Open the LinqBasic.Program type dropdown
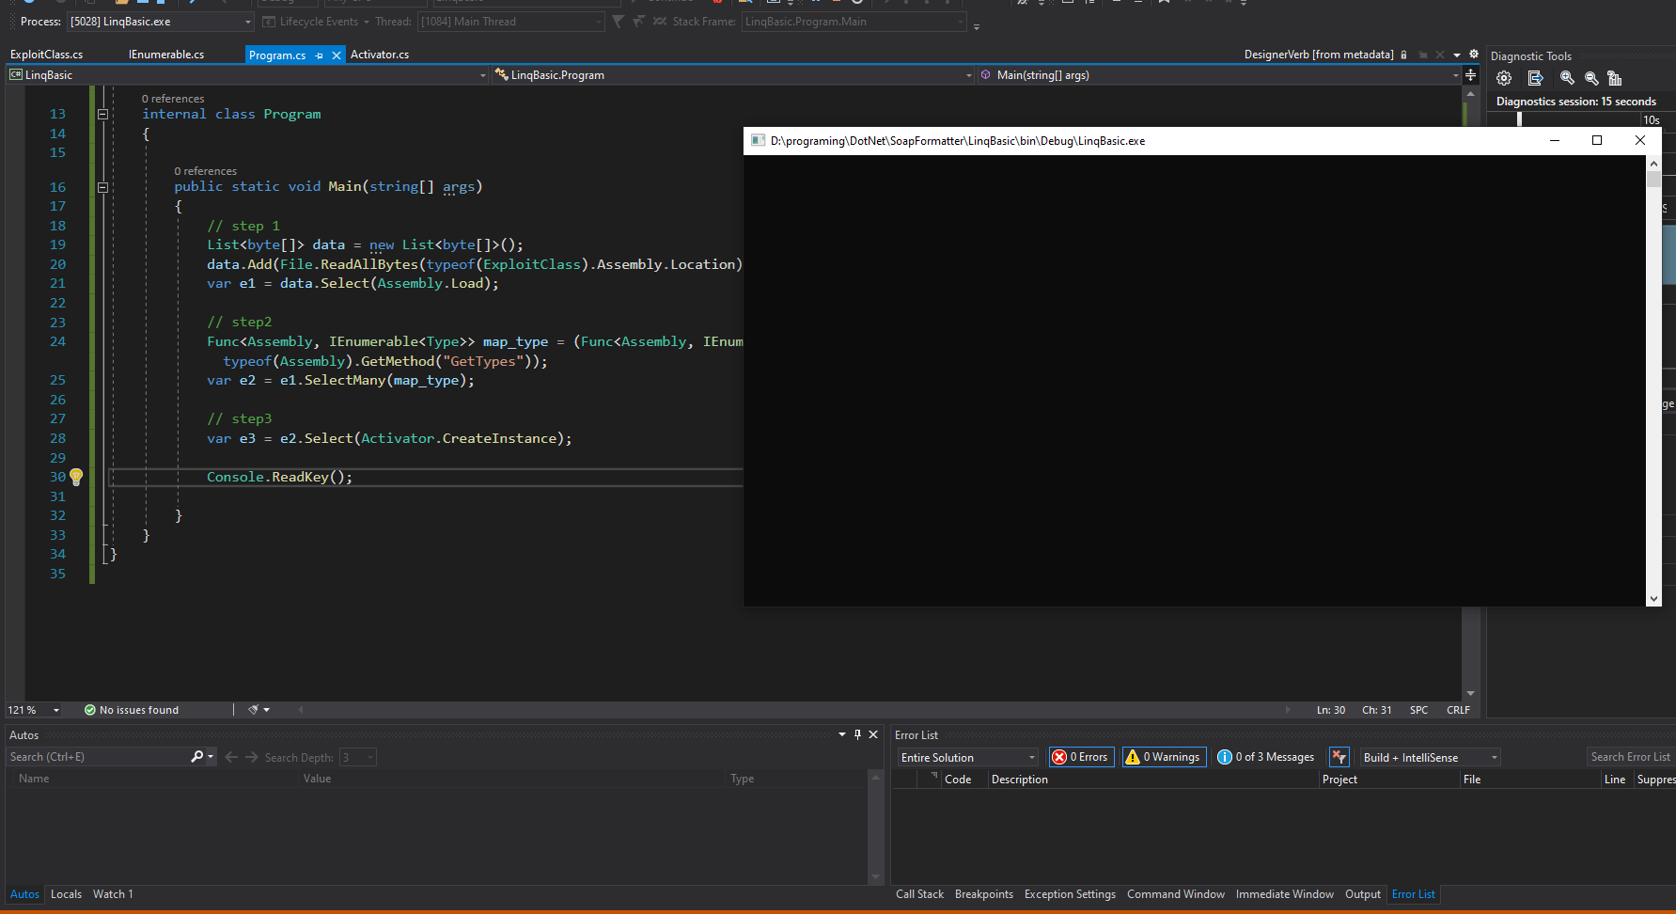The image size is (1676, 914). point(734,75)
